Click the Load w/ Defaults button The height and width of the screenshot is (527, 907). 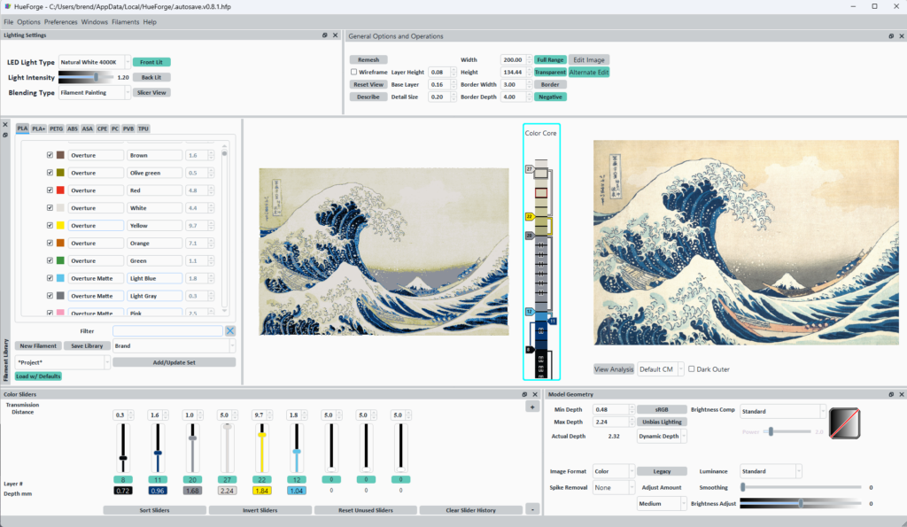[38, 376]
